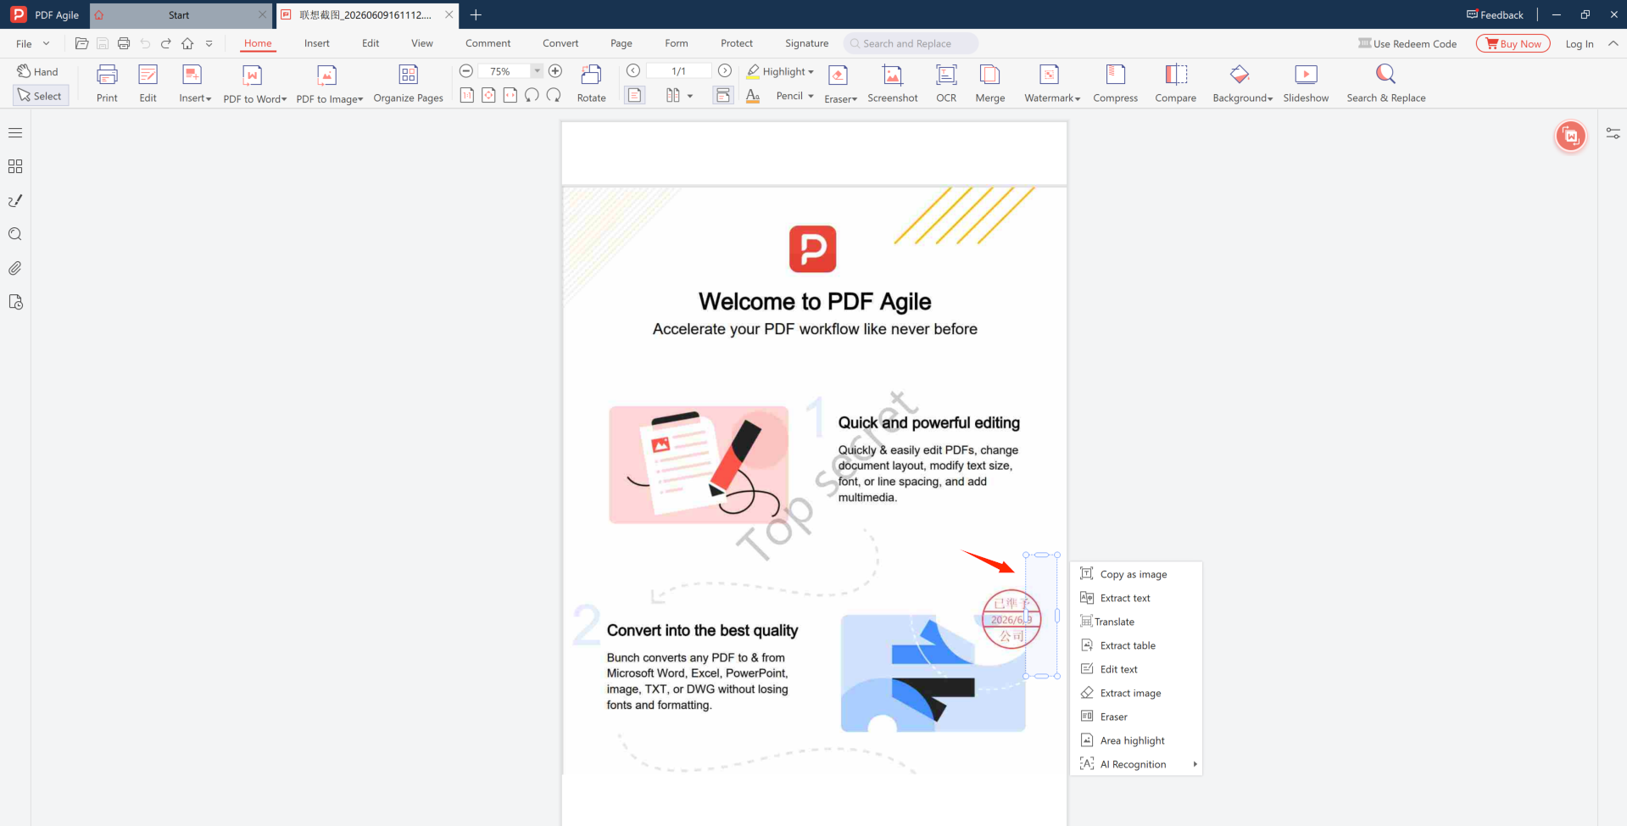Click the Open file folder icon
Viewport: 1627px width, 826px height.
pos(81,43)
